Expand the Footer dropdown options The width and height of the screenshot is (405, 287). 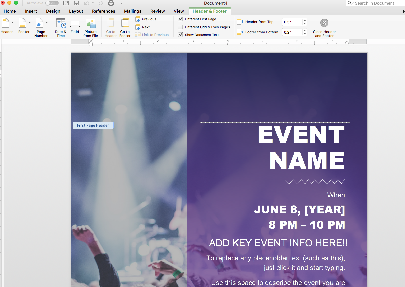click(30, 23)
